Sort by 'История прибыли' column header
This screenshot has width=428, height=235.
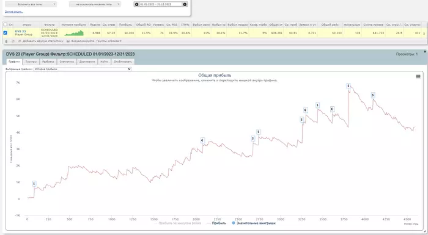point(74,24)
